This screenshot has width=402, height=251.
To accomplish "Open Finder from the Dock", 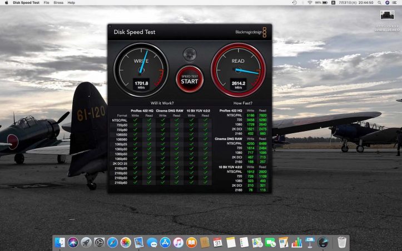I will click(60, 242).
